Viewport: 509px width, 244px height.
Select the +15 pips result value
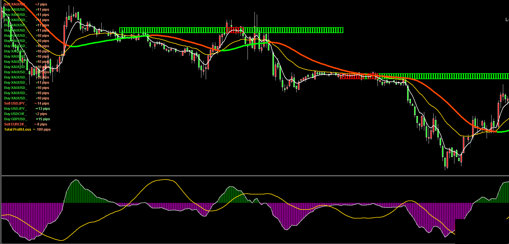point(44,119)
